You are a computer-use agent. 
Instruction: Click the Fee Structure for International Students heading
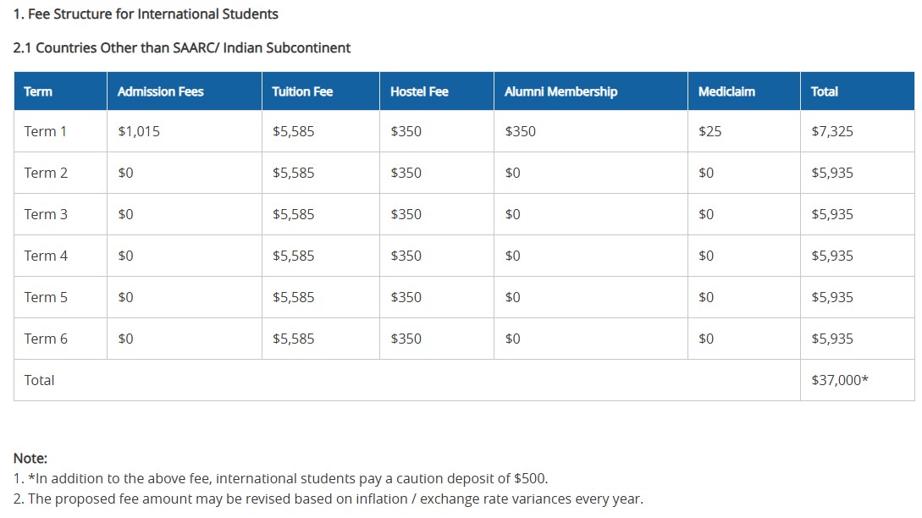pos(146,14)
